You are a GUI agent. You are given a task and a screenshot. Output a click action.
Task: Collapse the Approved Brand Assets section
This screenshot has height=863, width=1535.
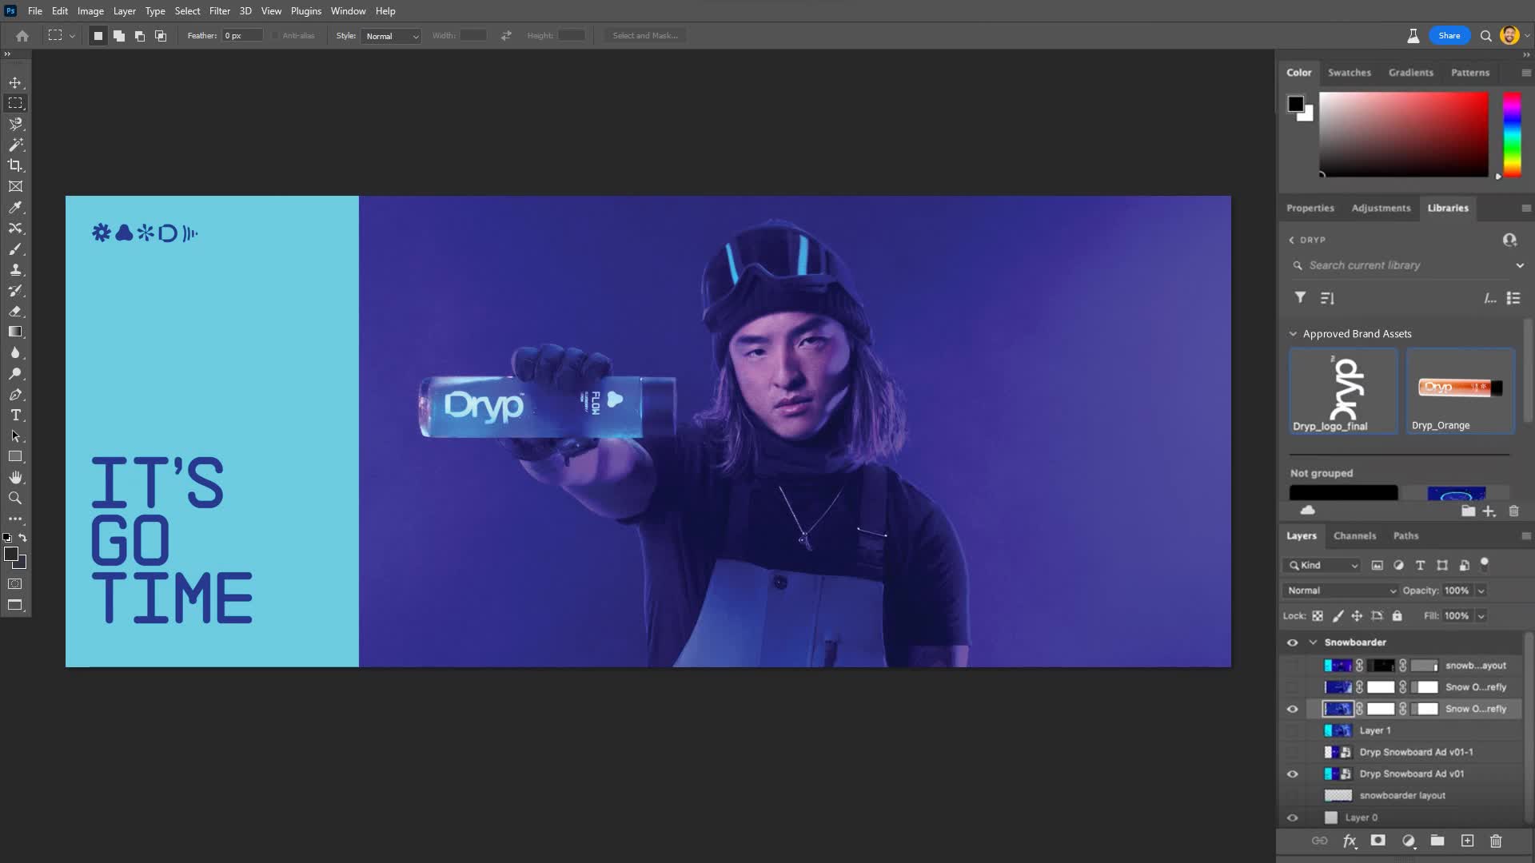(x=1293, y=334)
